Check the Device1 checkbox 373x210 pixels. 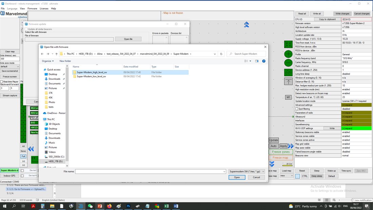point(22,170)
